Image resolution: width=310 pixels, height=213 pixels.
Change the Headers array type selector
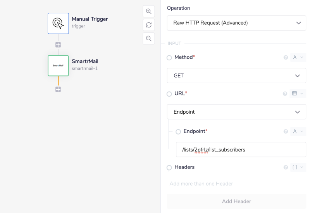click(298, 167)
